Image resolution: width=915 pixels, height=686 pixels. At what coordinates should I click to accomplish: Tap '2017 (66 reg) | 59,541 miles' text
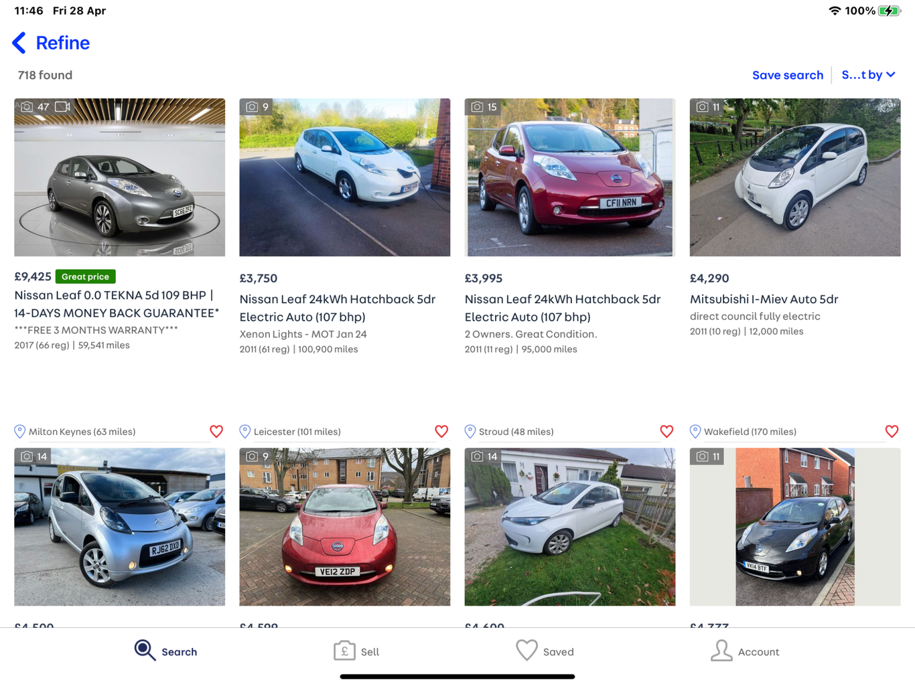tap(72, 345)
